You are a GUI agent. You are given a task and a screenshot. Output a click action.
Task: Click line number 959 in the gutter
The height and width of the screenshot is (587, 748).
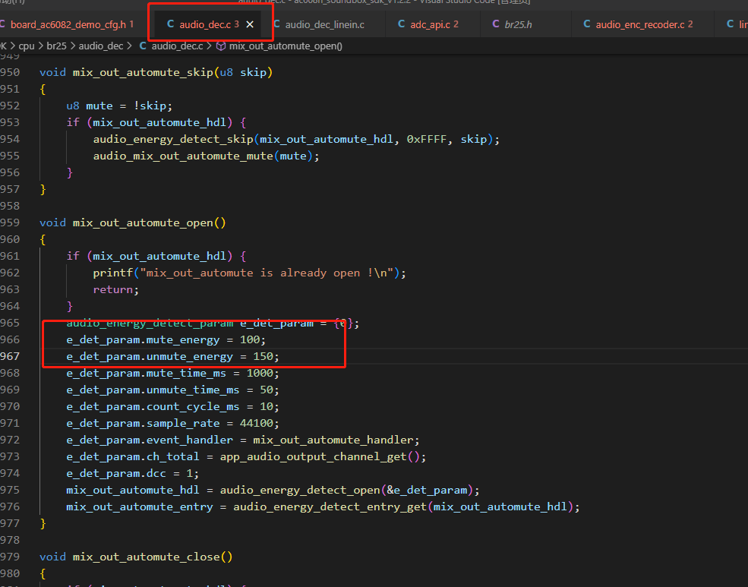10,222
